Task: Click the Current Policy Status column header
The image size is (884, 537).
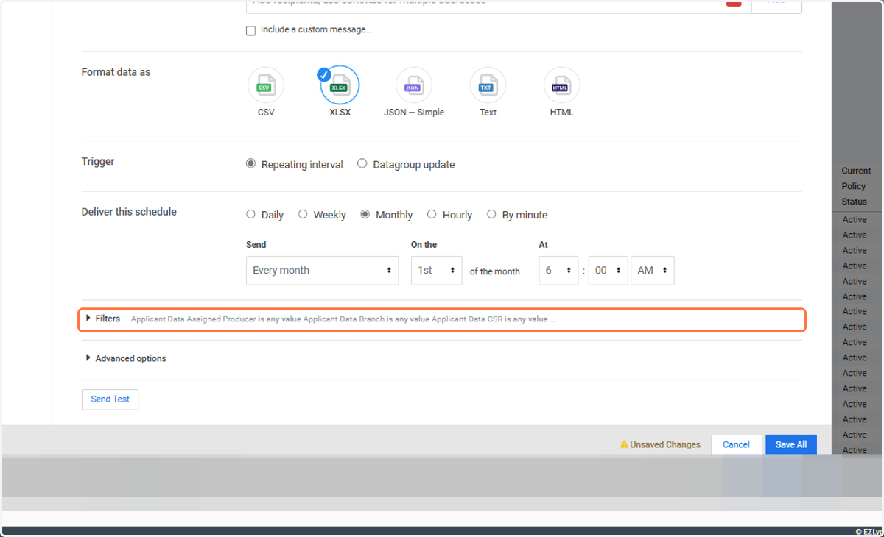Action: click(855, 186)
